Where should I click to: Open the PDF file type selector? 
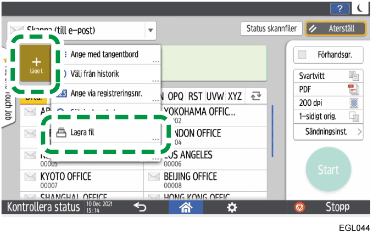(x=328, y=89)
